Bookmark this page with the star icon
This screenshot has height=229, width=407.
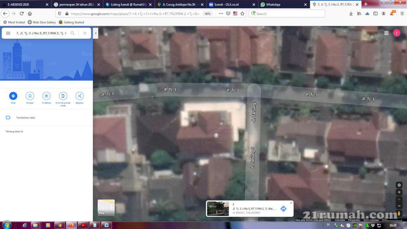click(x=242, y=14)
